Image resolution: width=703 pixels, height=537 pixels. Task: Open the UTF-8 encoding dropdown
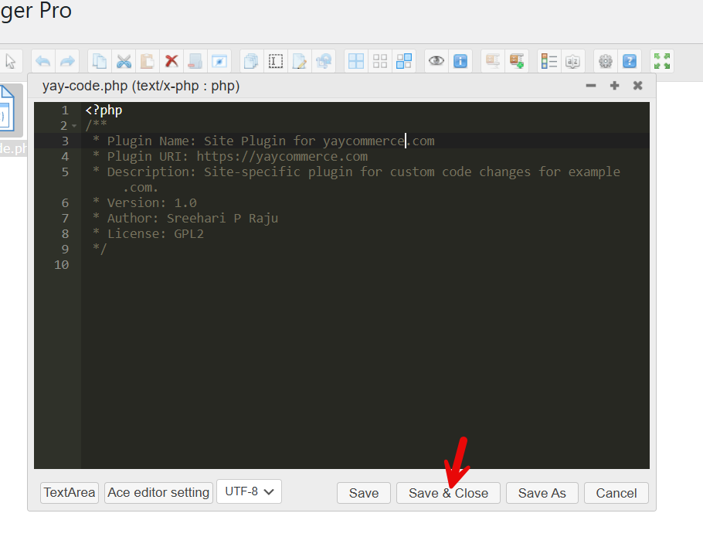[249, 491]
